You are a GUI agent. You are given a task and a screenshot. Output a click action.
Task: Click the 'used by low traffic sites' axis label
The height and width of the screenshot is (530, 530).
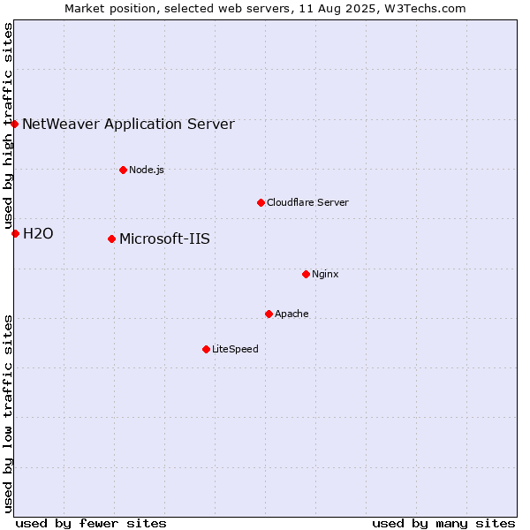pyautogui.click(x=7, y=414)
